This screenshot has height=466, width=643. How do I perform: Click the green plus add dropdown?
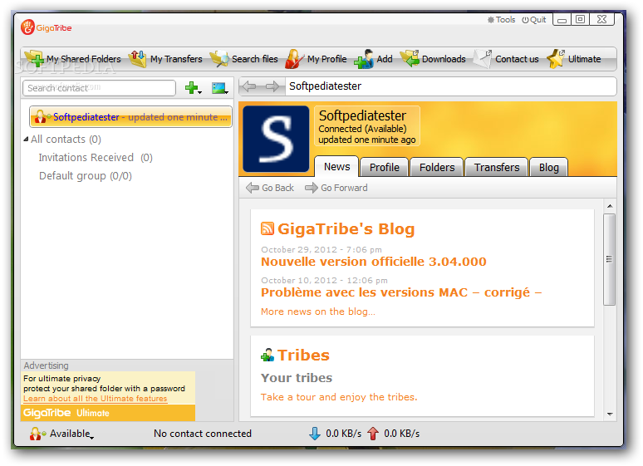(x=193, y=88)
